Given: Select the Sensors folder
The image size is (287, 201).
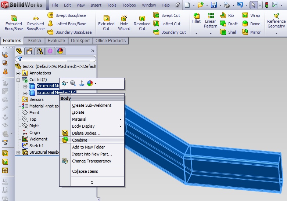Looking at the screenshot, I should [x=33, y=99].
